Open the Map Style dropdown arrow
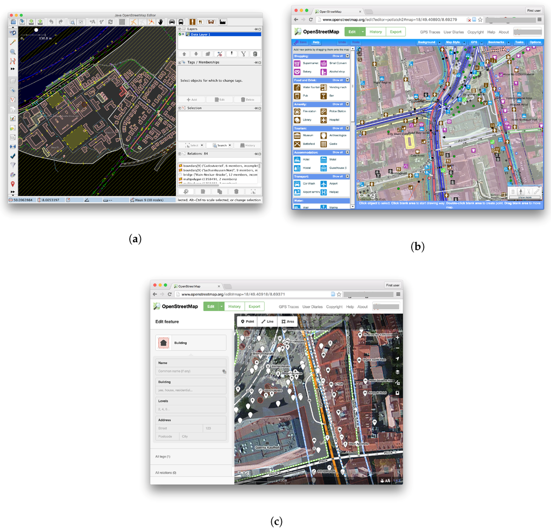This screenshot has width=551, height=529. [x=464, y=43]
